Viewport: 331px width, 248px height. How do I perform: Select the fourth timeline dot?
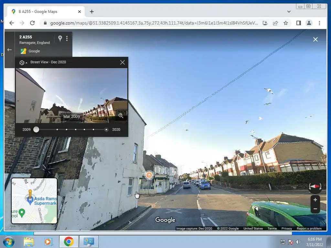click(x=76, y=129)
